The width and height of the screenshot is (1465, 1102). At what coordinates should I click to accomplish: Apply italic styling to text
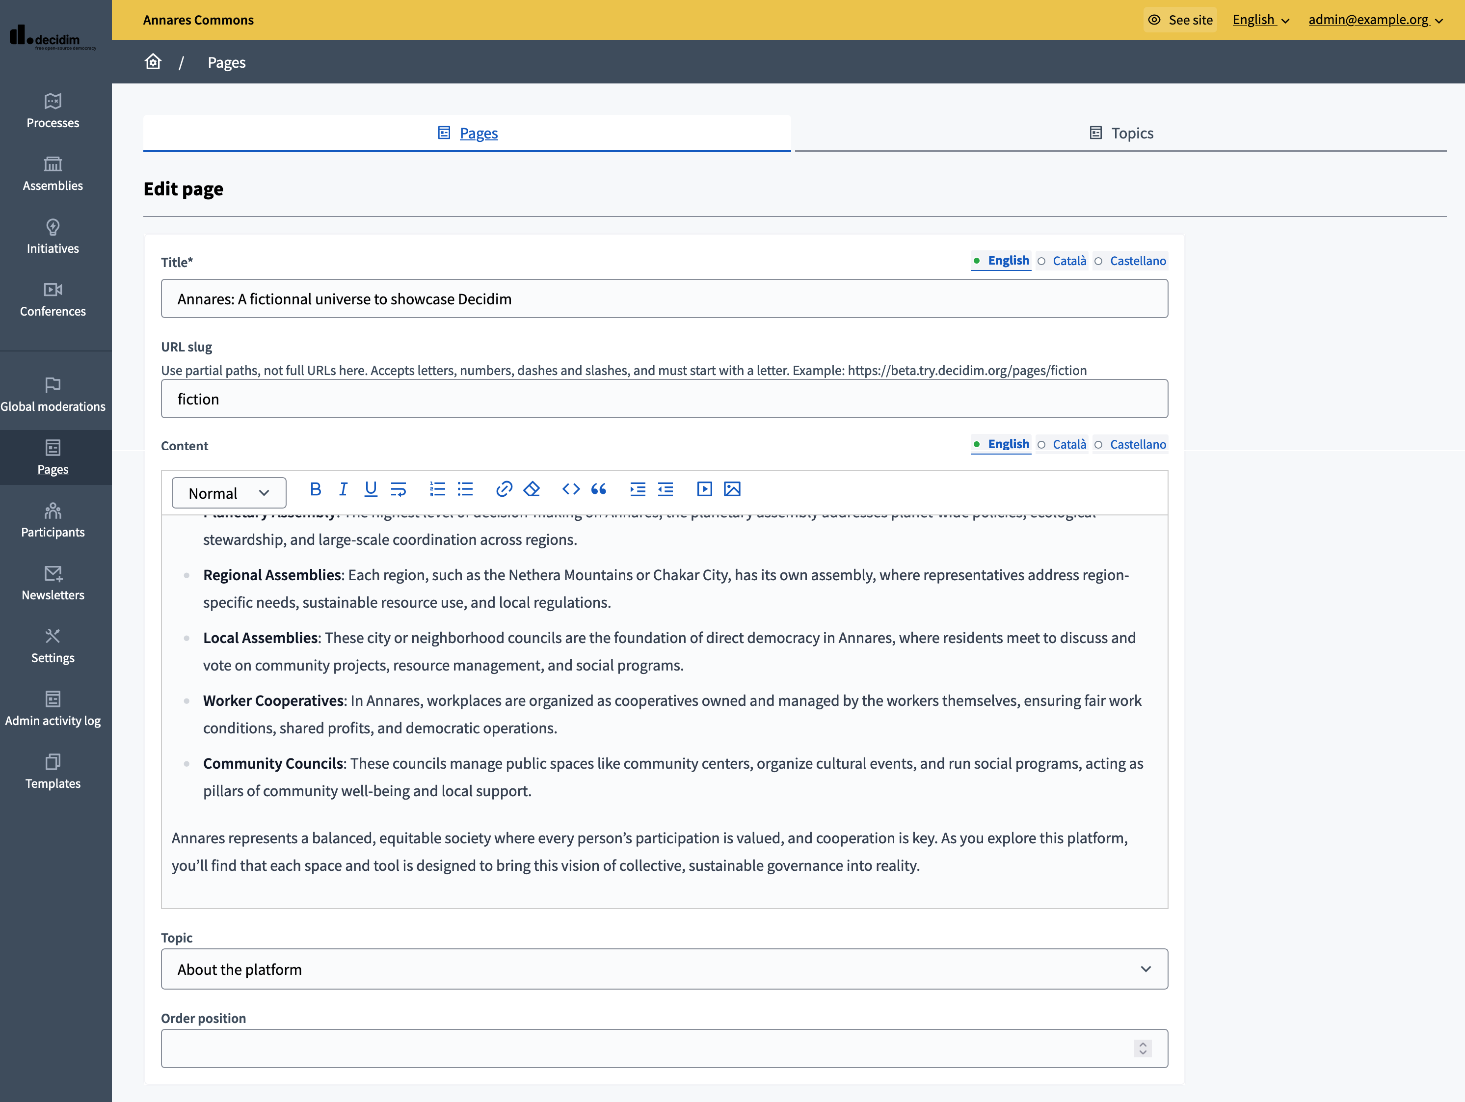pos(343,489)
